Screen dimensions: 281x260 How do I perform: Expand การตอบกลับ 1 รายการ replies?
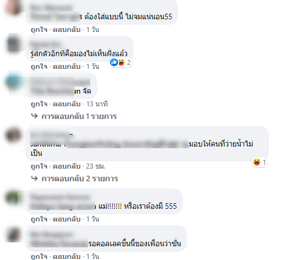point(79,116)
